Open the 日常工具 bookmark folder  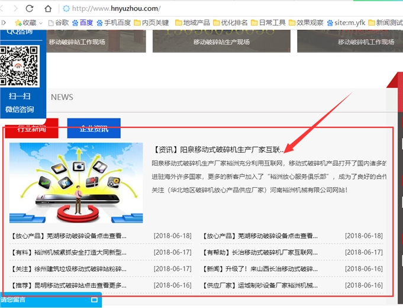pyautogui.click(x=268, y=23)
